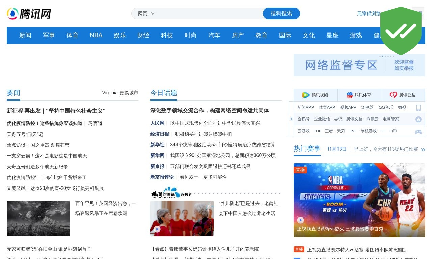Image resolution: width=432 pixels, height=259 pixels.
Task: Open 我国设立901处国家湿地公园 article
Action: (x=223, y=155)
